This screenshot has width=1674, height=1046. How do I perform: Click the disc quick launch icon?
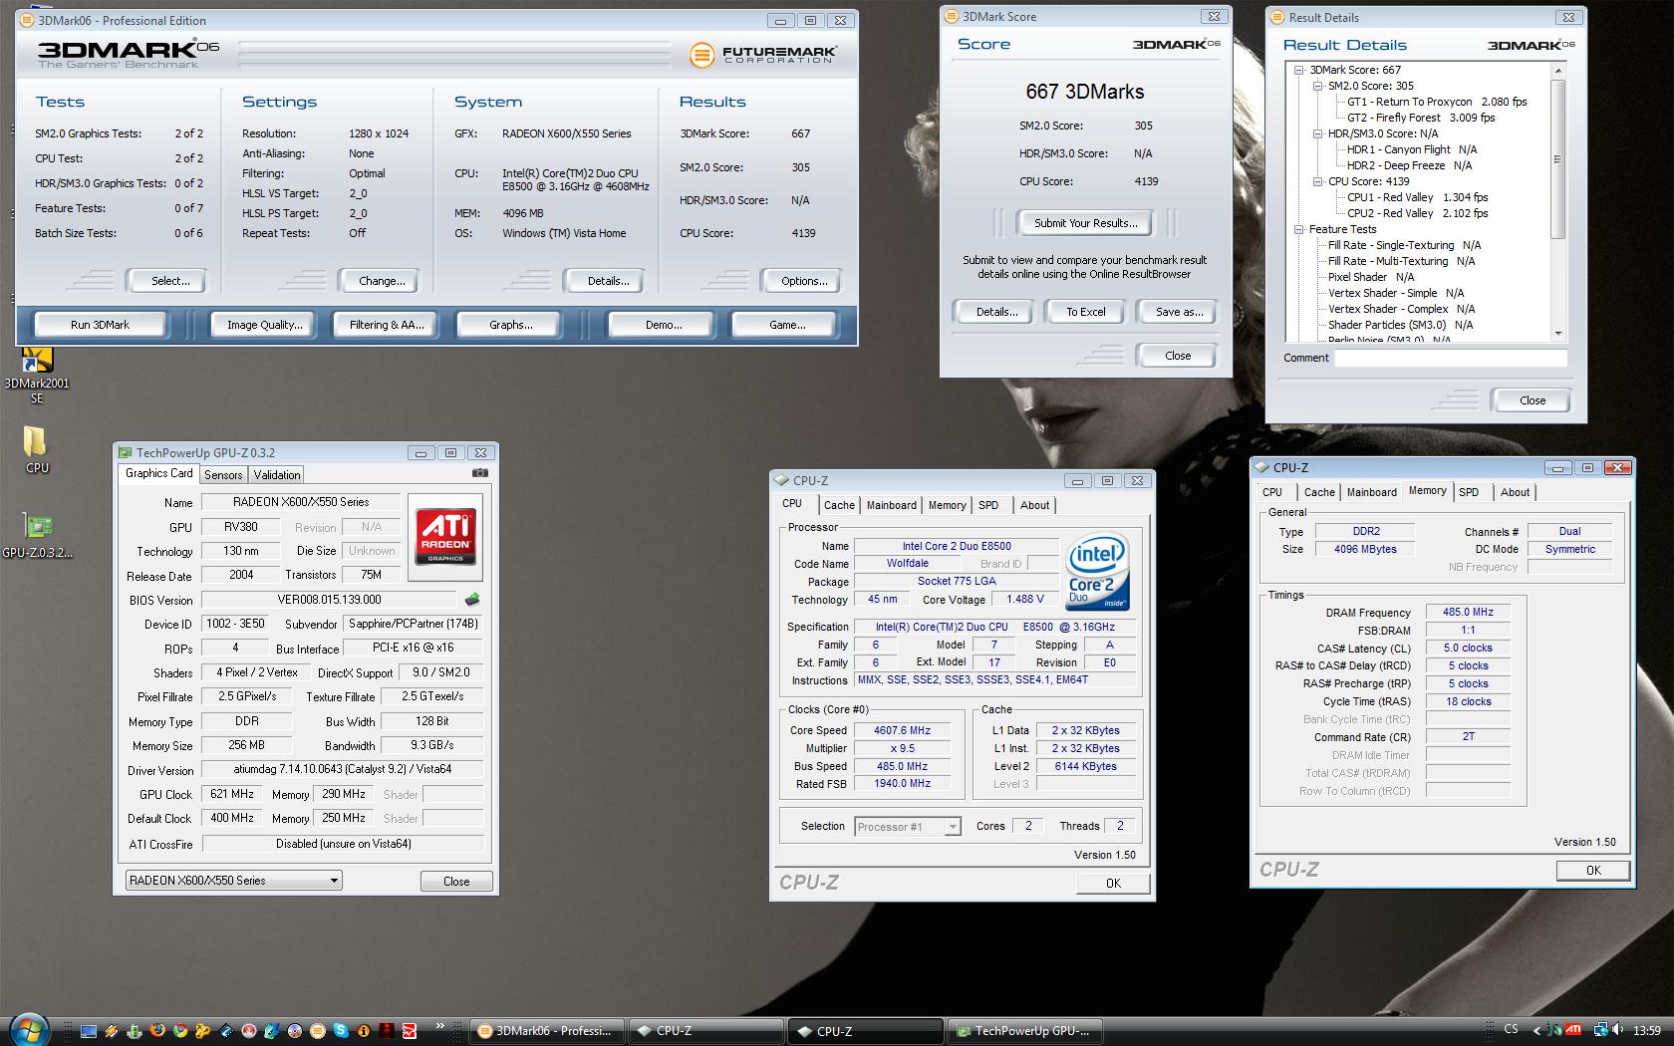pyautogui.click(x=295, y=1031)
